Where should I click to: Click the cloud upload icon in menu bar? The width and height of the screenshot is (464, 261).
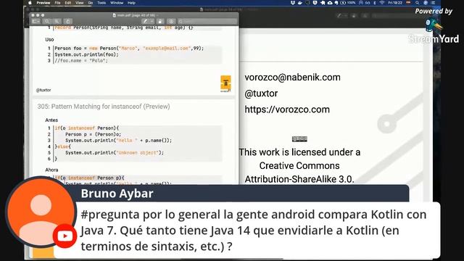(x=330, y=3)
